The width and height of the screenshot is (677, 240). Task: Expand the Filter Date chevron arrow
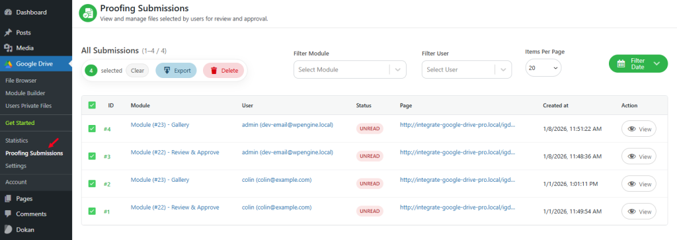pyautogui.click(x=657, y=63)
